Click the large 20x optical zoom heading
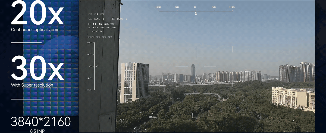Screen dimensions: 326x133 37,14
